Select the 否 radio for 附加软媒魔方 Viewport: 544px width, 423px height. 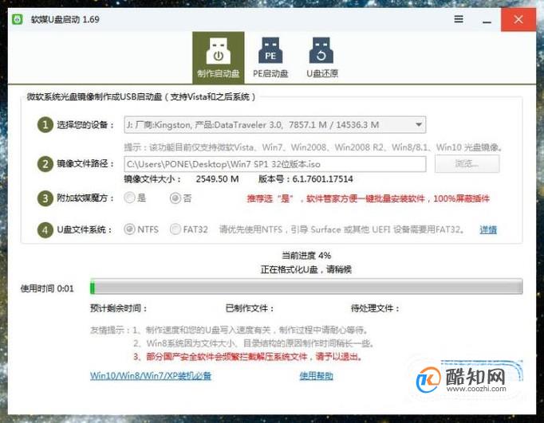[x=175, y=198]
